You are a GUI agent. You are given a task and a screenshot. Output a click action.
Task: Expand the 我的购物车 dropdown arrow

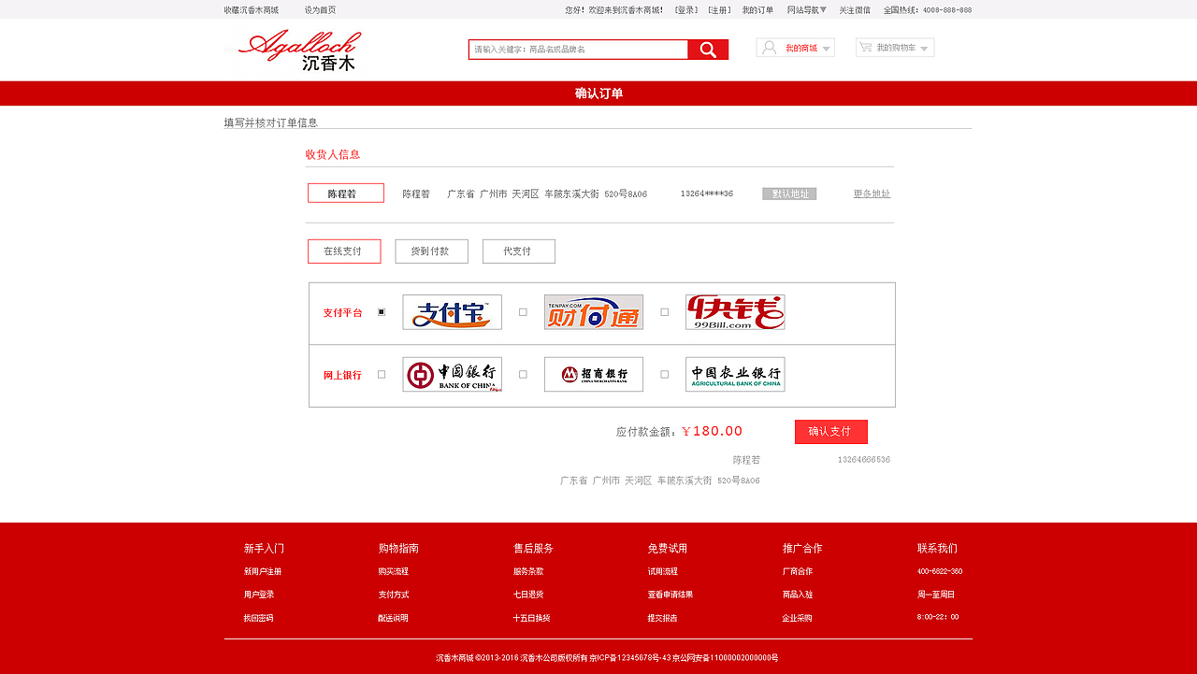(x=924, y=49)
